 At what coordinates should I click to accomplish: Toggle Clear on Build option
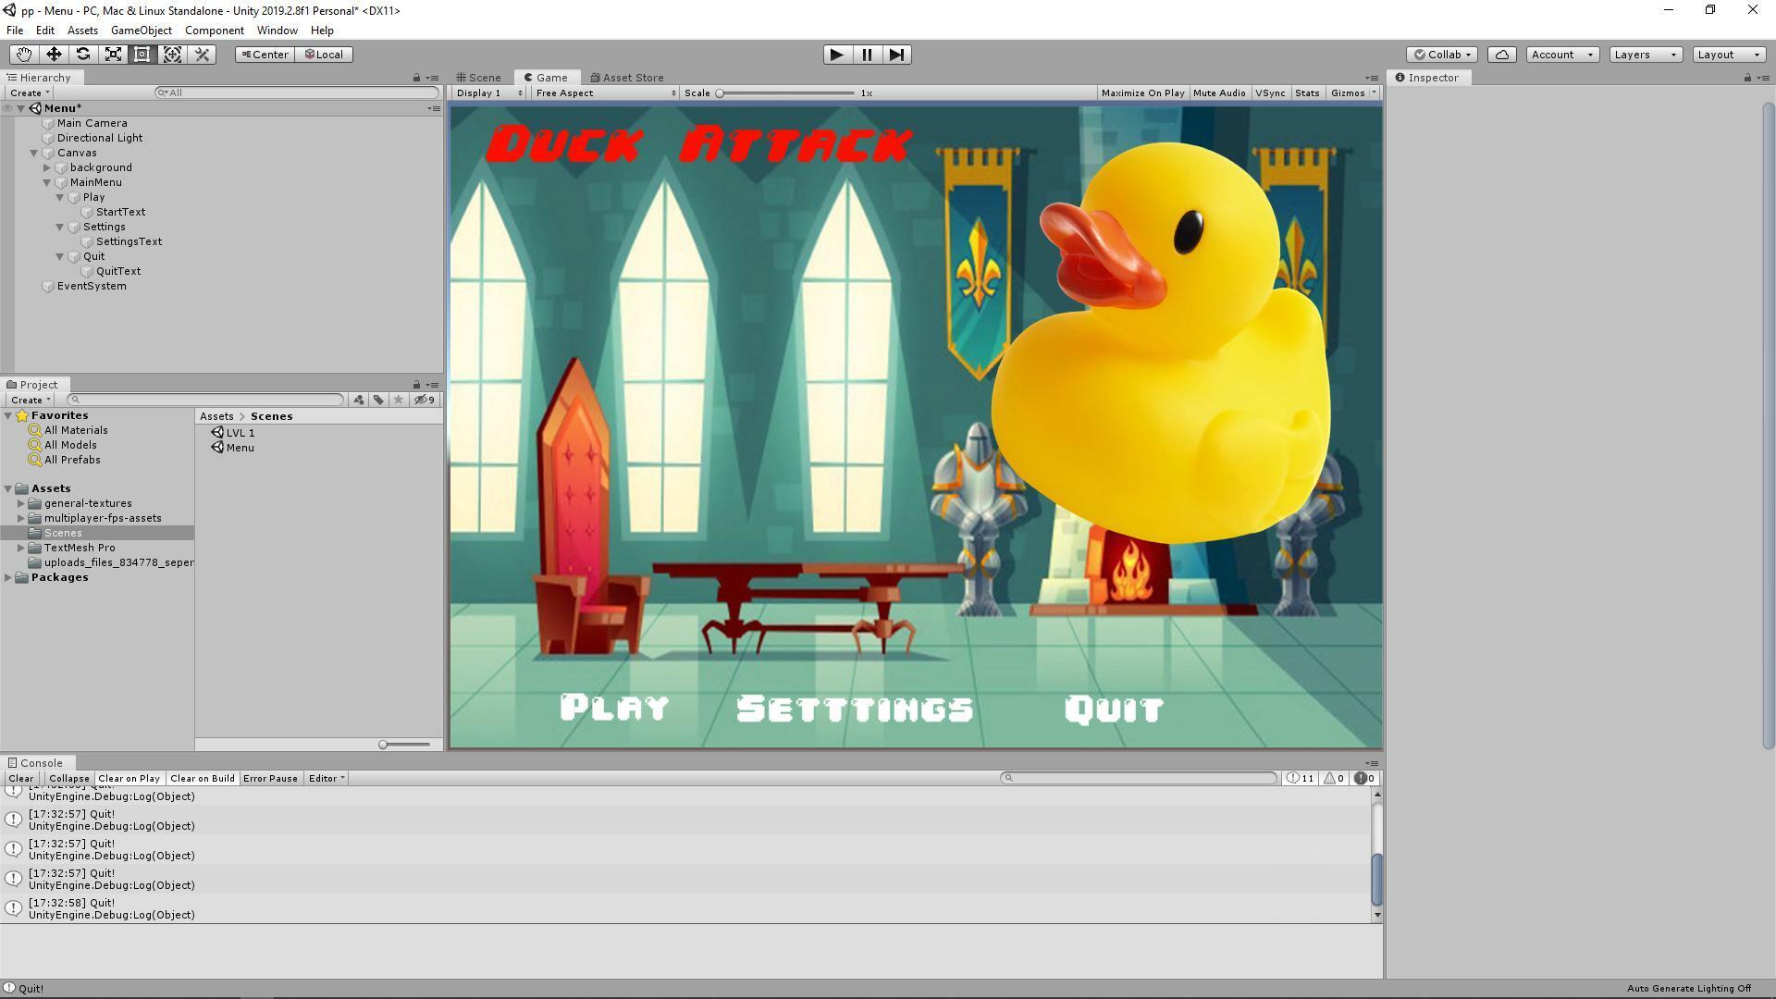tap(202, 779)
